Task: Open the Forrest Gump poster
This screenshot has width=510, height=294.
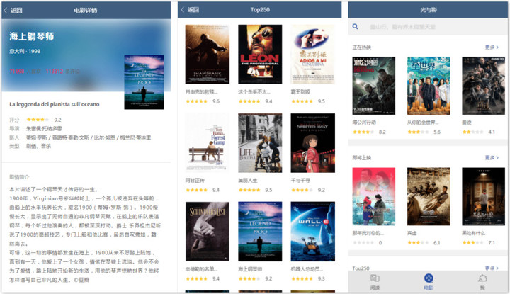Action: pos(207,143)
